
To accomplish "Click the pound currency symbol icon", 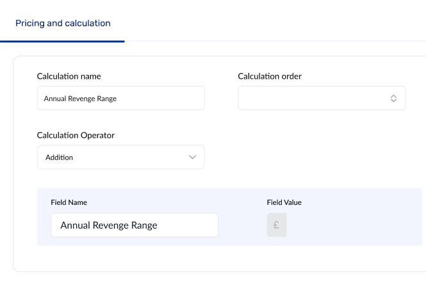I will [276, 225].
